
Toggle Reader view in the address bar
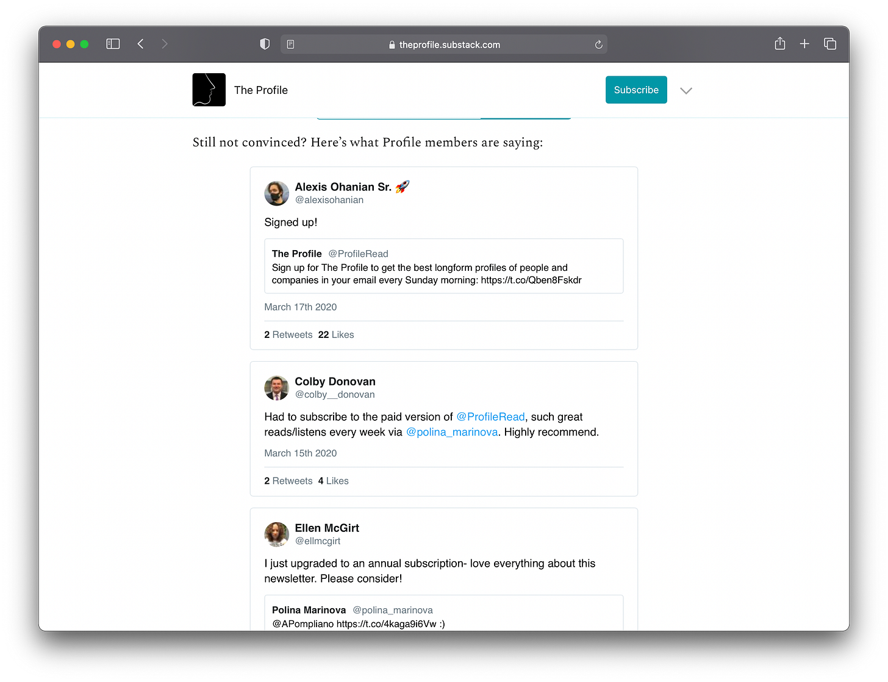(290, 44)
